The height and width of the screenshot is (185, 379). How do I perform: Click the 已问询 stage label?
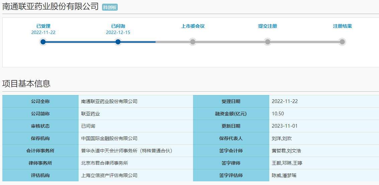click(x=118, y=26)
